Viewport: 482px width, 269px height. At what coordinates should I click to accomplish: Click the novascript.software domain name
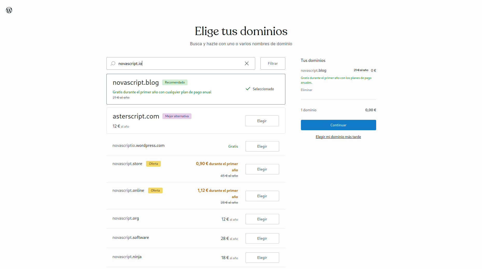(x=130, y=238)
